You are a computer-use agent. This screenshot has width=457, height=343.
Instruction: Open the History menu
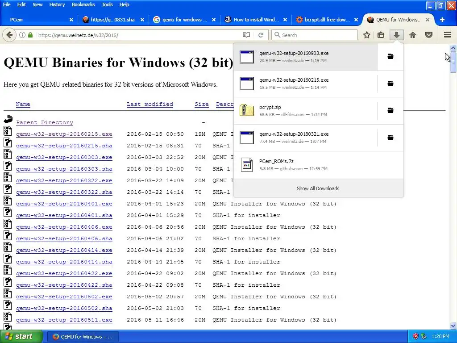click(57, 4)
